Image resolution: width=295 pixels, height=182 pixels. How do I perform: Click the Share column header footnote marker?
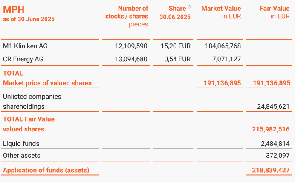pyautogui.click(x=188, y=6)
